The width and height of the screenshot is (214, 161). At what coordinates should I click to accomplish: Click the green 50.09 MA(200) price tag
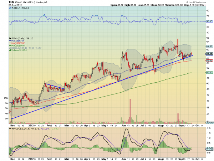209,73
